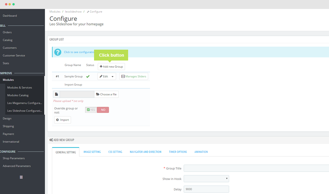Screen dimensions: 329x194
Task: Switch Override group toggle to YES
Action: tap(91, 110)
